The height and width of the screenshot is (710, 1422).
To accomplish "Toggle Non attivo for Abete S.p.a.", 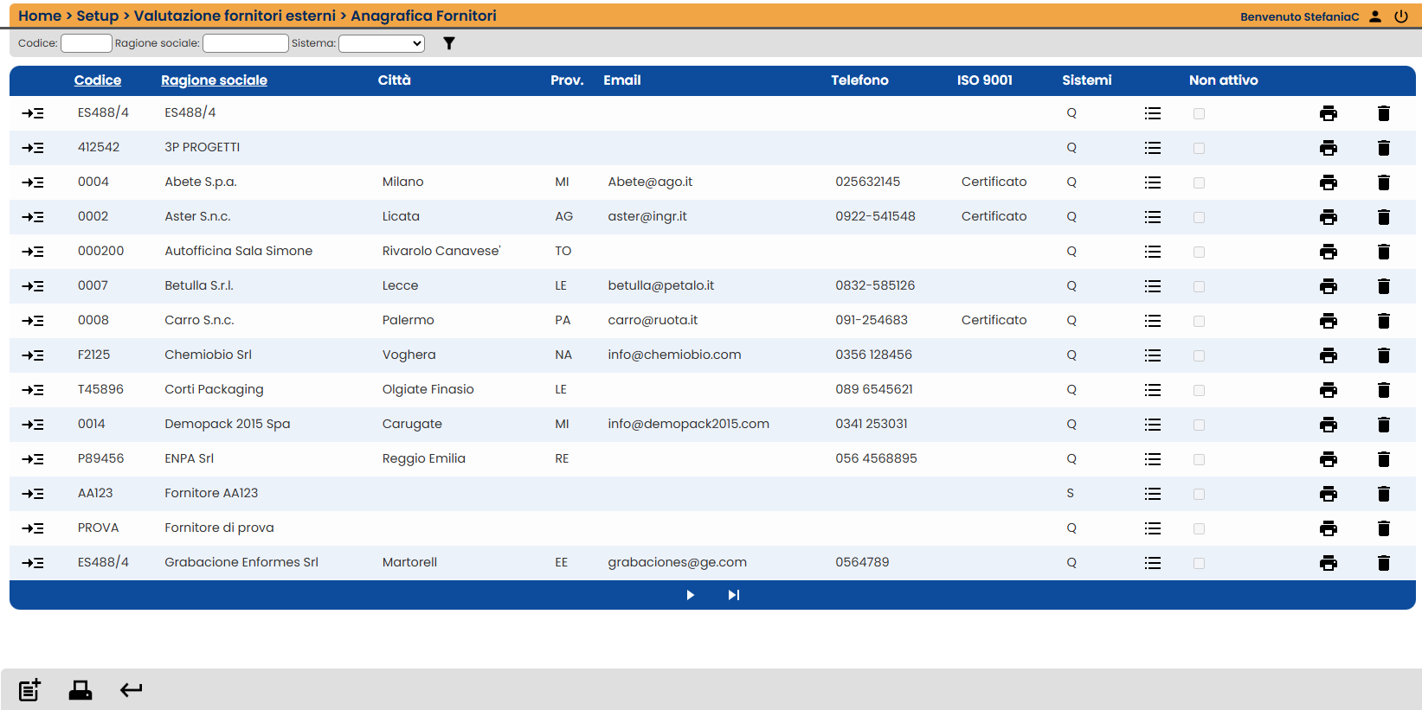I will click(1199, 182).
